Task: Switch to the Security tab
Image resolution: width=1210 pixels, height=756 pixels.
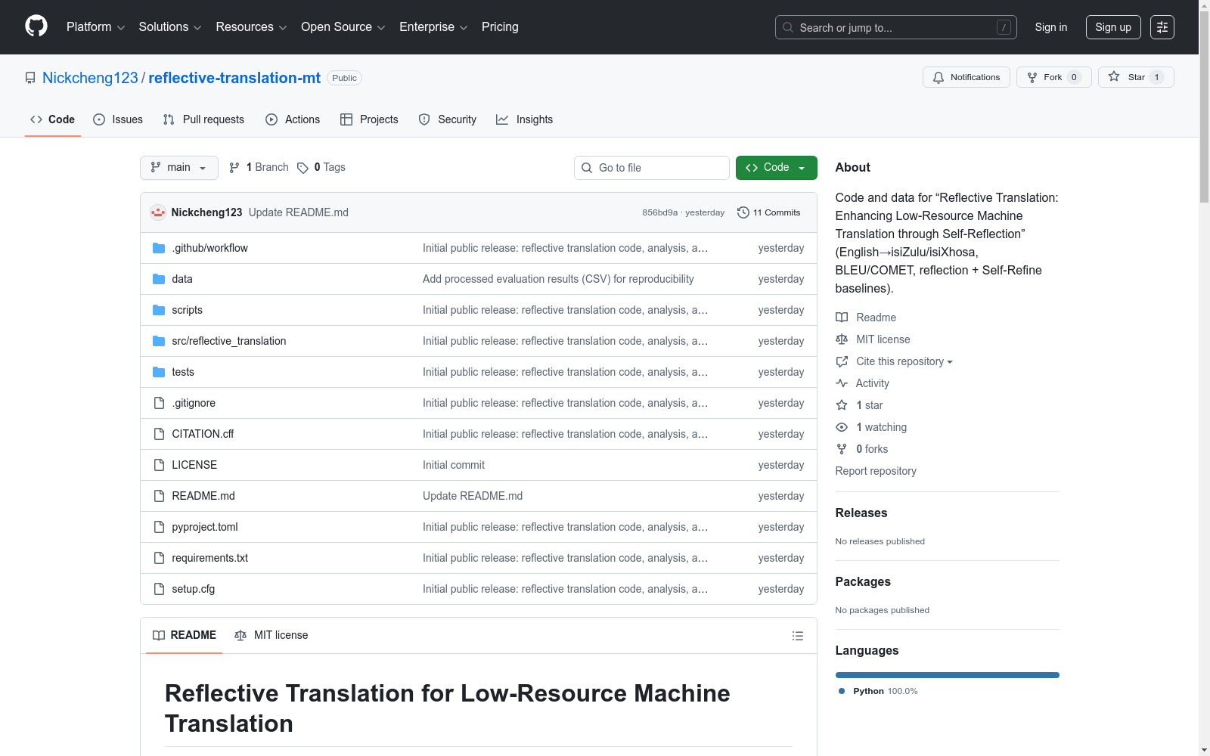Action: click(x=448, y=119)
